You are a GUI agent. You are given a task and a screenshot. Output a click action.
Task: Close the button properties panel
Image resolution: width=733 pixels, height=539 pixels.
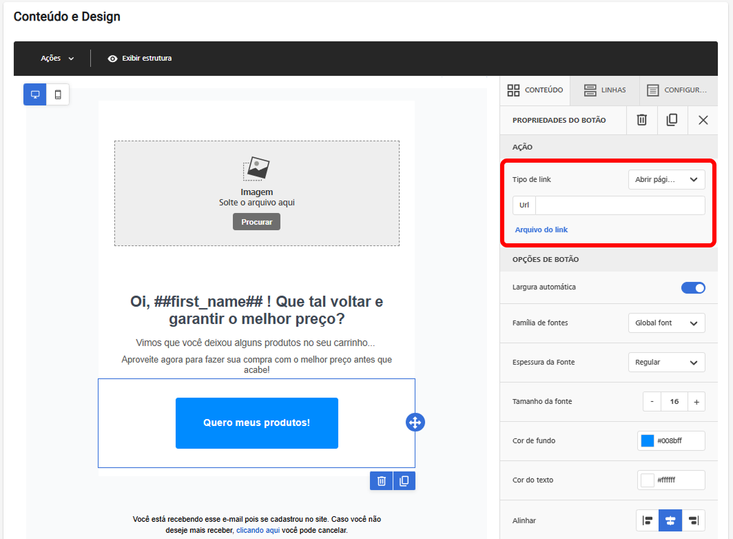(703, 120)
